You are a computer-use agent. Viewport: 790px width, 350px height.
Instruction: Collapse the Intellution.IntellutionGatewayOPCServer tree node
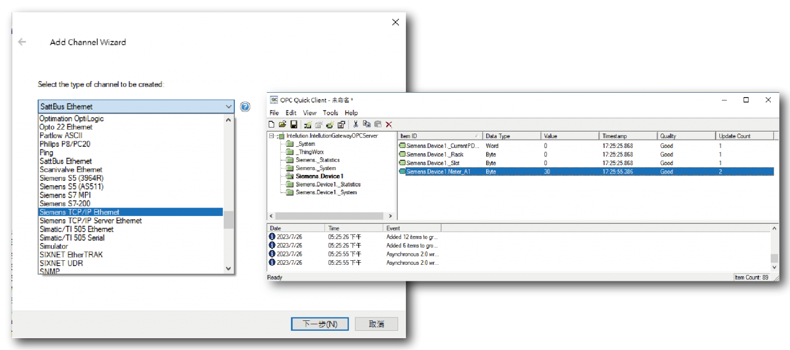pyautogui.click(x=271, y=136)
